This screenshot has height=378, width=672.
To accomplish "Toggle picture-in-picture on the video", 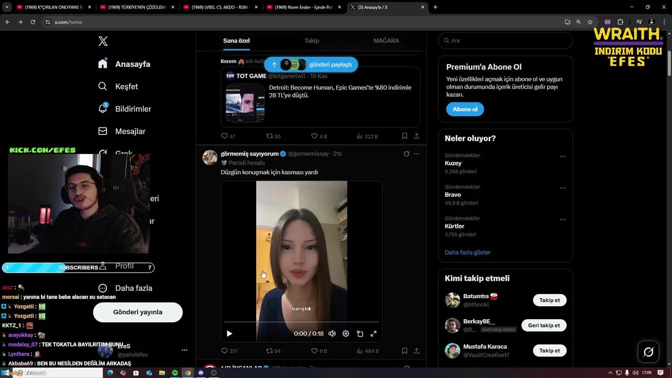I will tap(360, 333).
